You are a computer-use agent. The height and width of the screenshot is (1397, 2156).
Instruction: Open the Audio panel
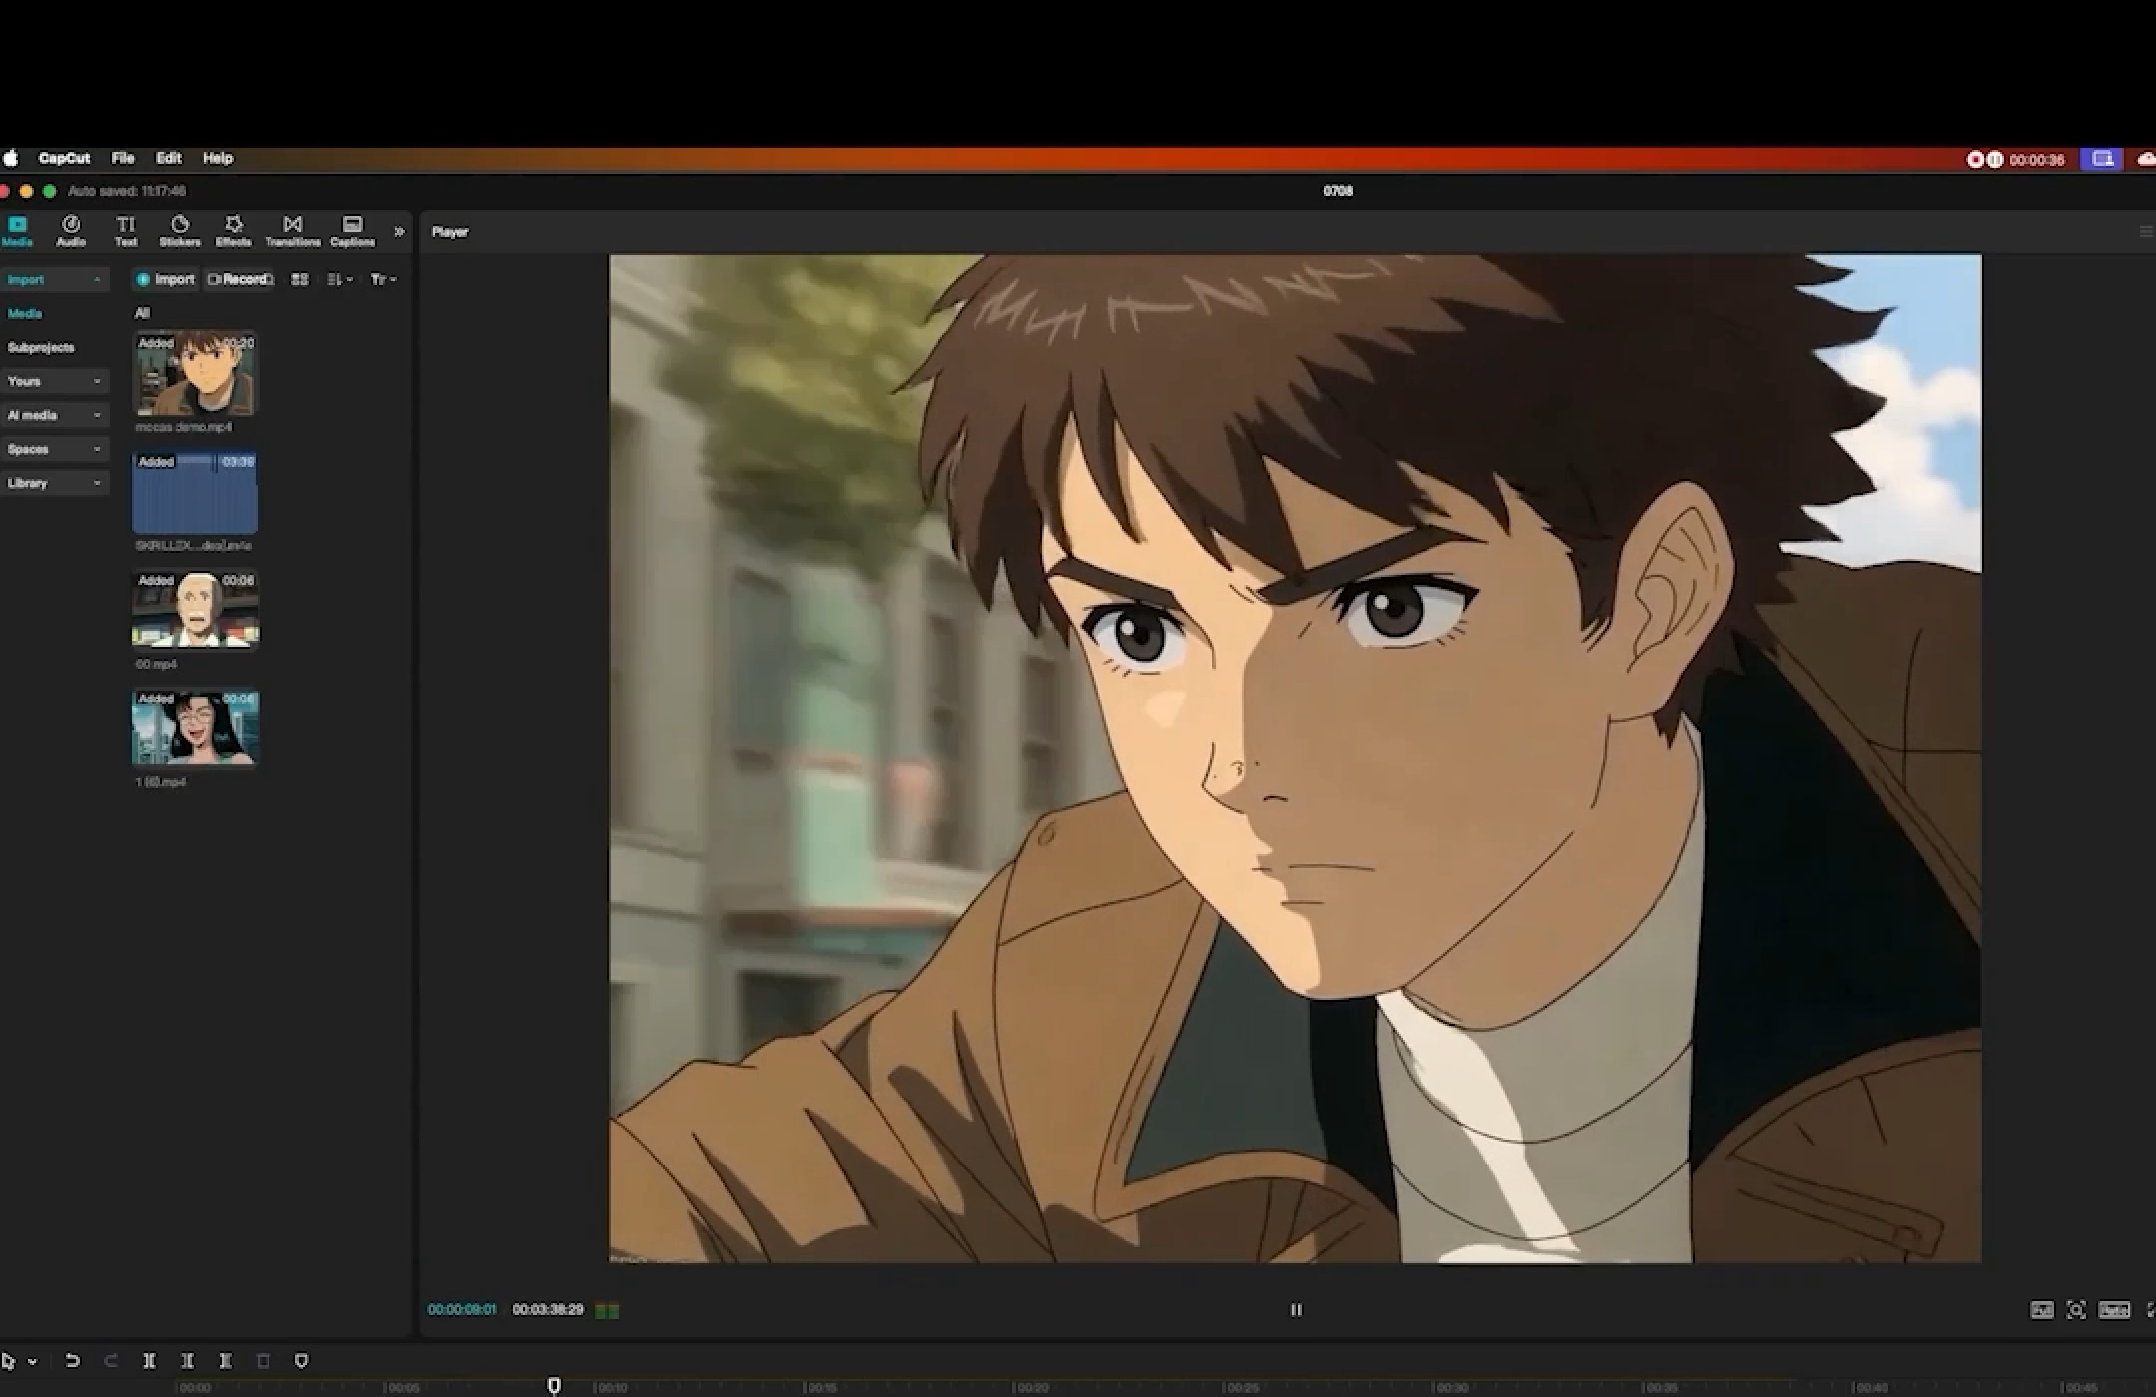tap(71, 231)
